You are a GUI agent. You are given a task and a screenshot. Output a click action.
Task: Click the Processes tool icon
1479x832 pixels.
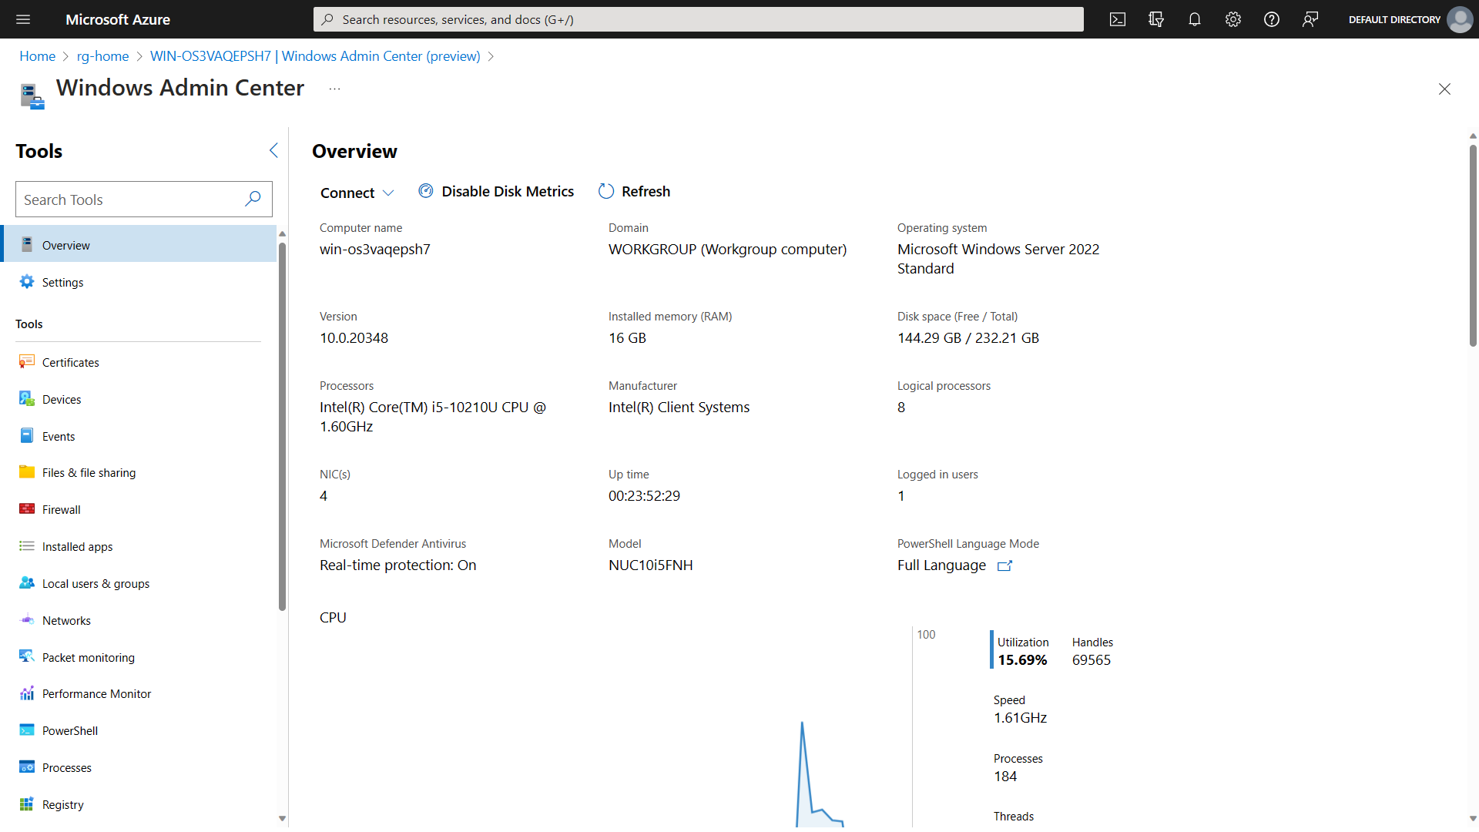tap(27, 767)
